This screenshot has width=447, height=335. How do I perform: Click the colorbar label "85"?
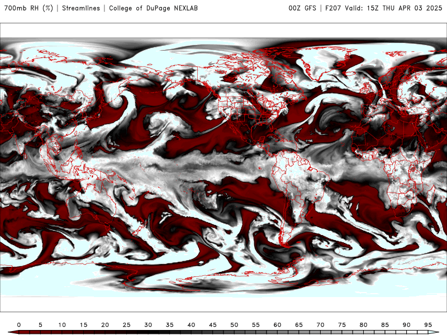click(x=385, y=325)
